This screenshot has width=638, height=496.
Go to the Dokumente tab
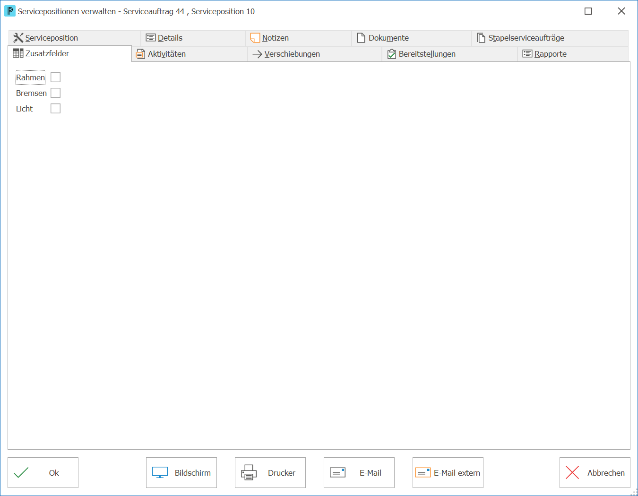pyautogui.click(x=412, y=38)
